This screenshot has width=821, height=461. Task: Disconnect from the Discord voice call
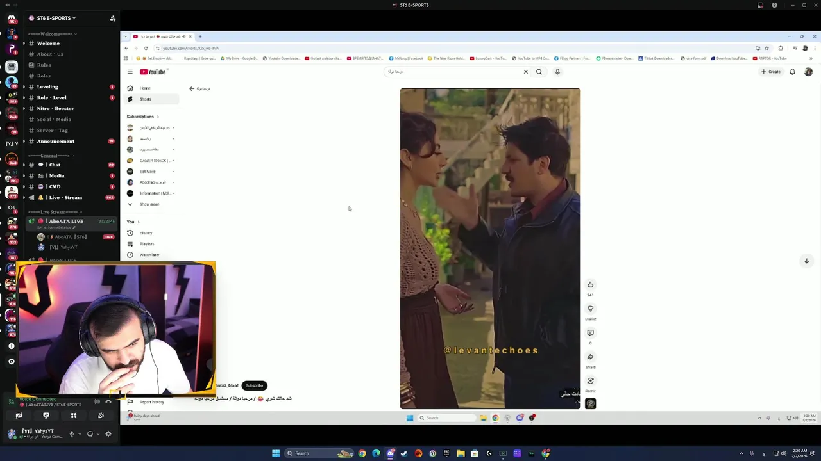click(x=108, y=401)
